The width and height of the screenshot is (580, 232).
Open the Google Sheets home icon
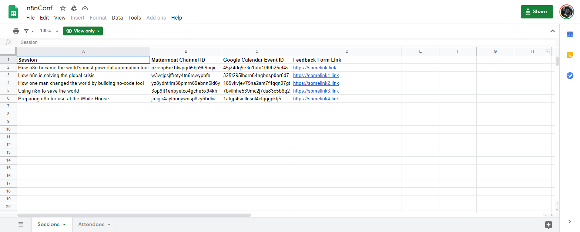pos(13,12)
